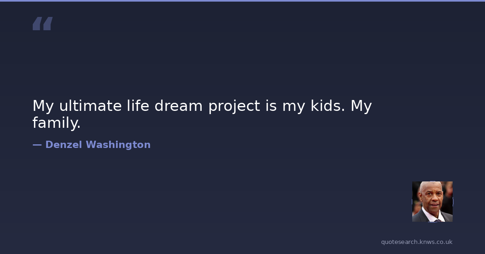The image size is (485, 254).
Task: Click the word "Denzel" in the attribution
Action: (64, 145)
